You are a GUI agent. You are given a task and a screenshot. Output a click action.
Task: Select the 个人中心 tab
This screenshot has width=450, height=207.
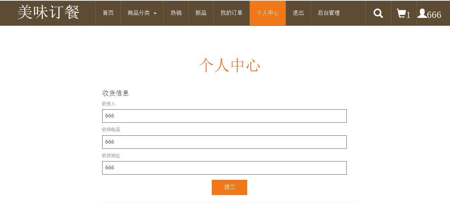click(x=268, y=13)
